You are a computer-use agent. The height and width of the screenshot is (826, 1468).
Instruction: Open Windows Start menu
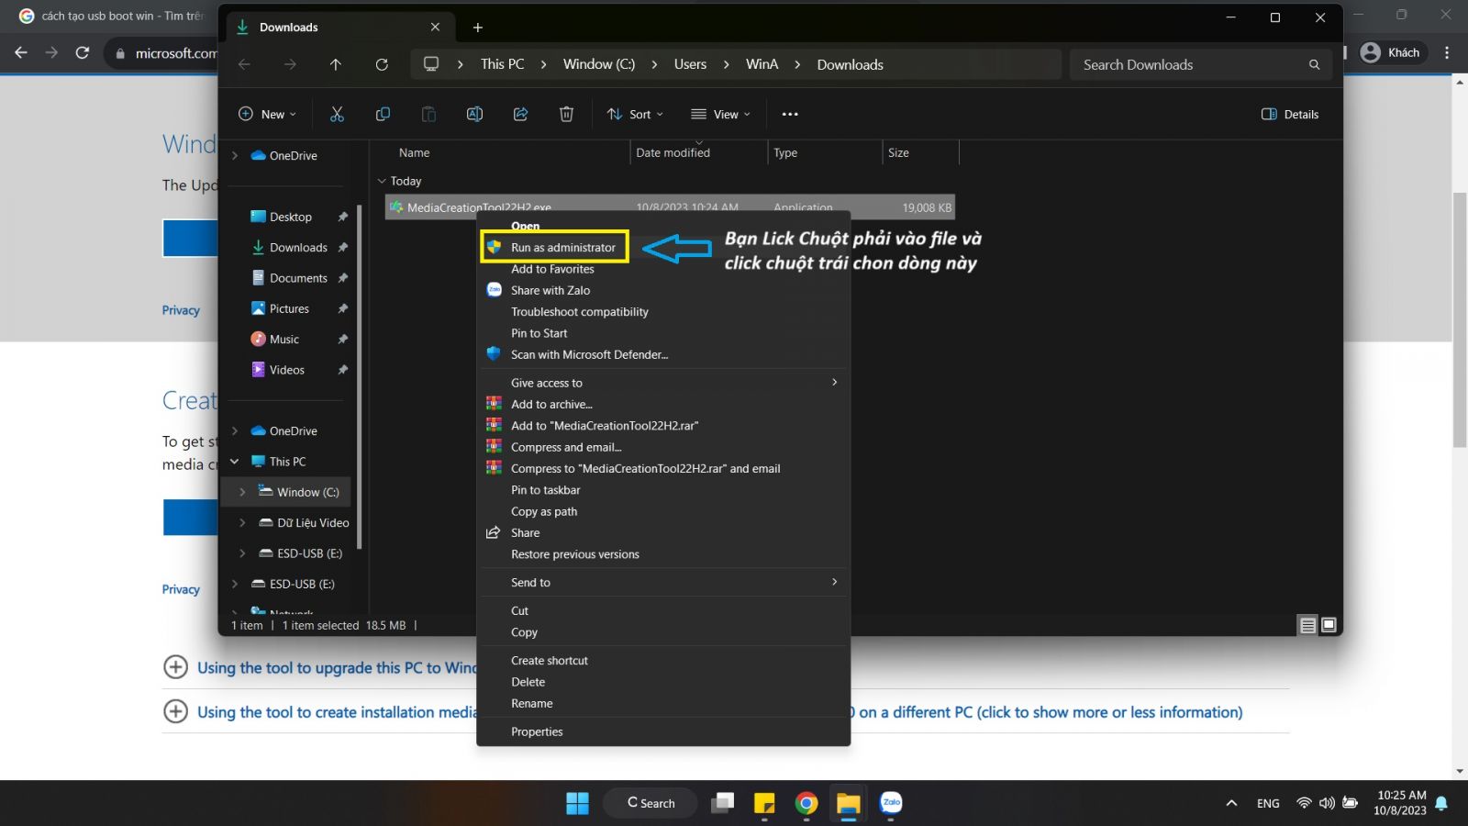[x=577, y=803]
